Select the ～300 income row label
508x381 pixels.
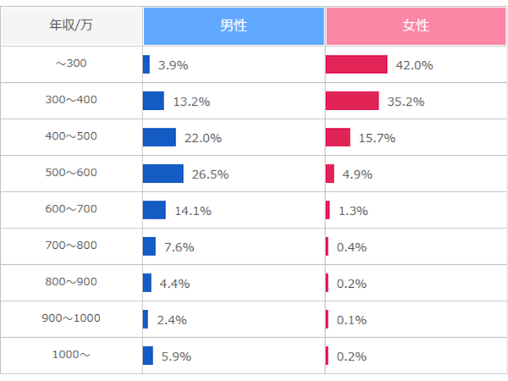(x=71, y=64)
